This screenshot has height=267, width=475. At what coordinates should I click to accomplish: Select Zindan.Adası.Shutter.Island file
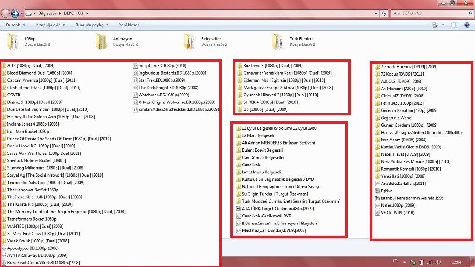pos(176,109)
